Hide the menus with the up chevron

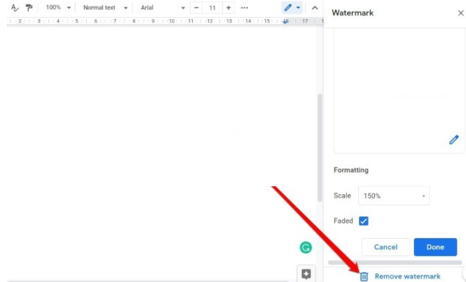(315, 8)
